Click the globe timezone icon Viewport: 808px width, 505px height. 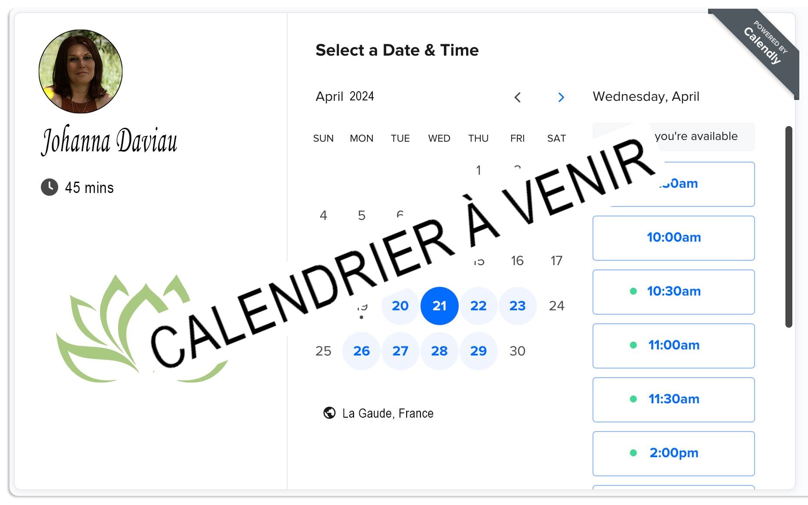point(329,413)
